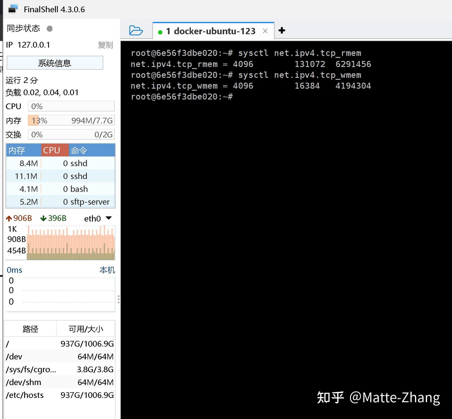Click the sync status indicator dot
The width and height of the screenshot is (452, 419).
(x=49, y=28)
